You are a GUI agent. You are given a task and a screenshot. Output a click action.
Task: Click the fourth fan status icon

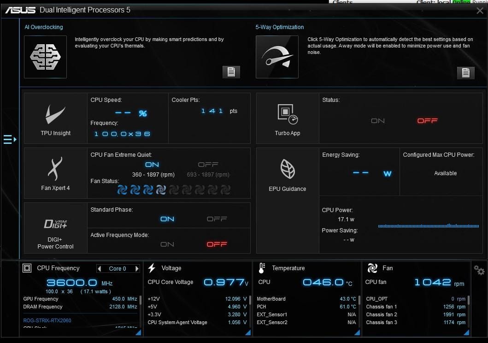tap(160, 189)
